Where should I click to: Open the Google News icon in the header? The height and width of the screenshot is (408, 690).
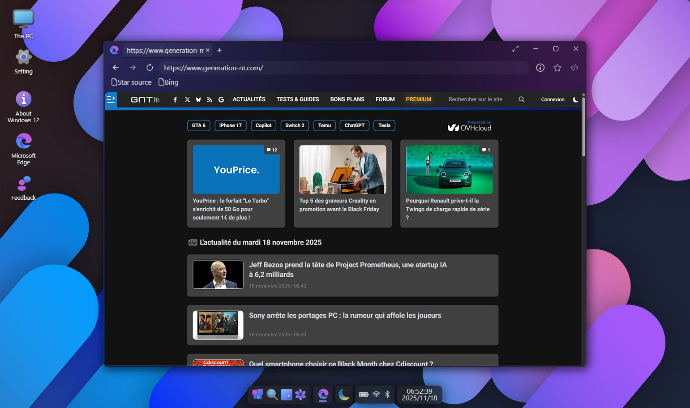coord(221,99)
